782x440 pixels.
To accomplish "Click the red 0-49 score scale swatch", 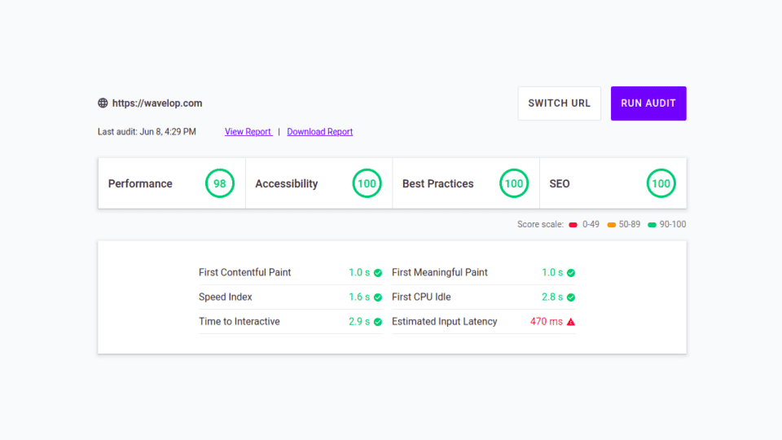I will [573, 225].
